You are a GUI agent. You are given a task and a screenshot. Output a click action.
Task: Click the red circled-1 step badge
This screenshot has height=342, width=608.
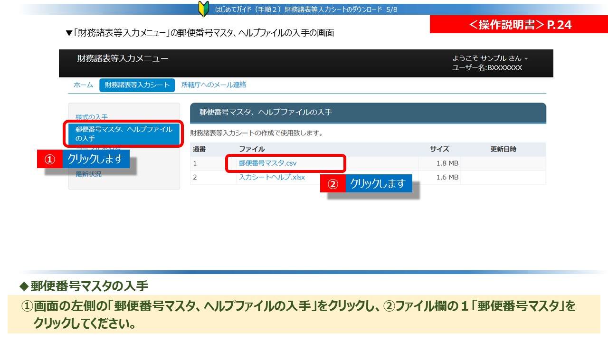pos(50,159)
